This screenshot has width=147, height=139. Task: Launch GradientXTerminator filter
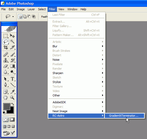click(124, 116)
